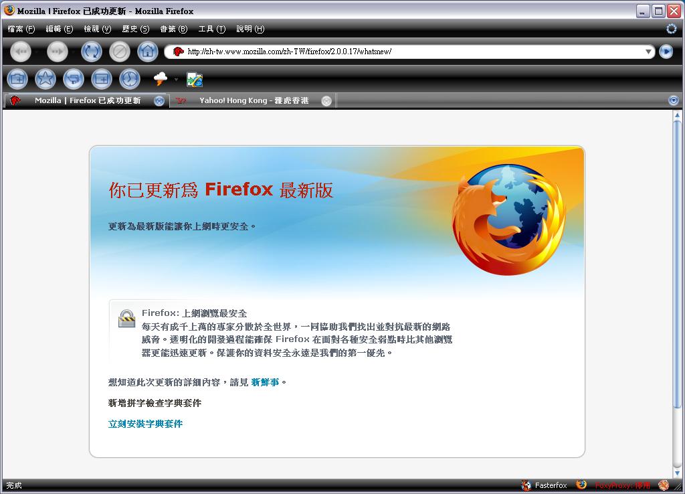This screenshot has width=685, height=494.
Task: Maximize the Firefox window
Action: pyautogui.click(x=658, y=11)
